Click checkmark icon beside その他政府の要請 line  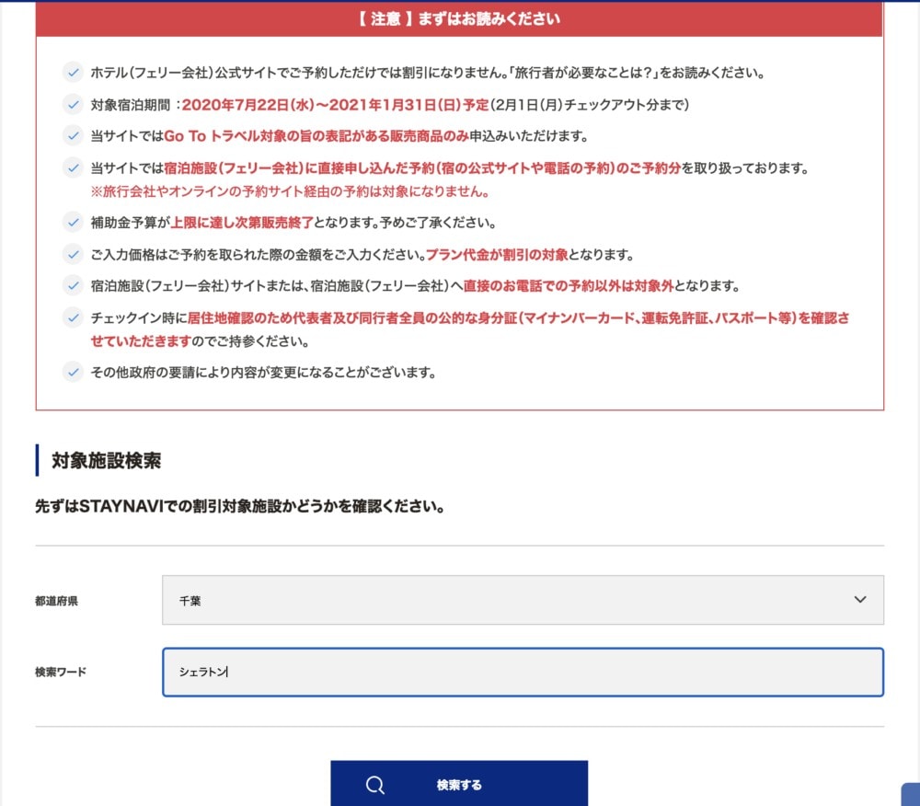click(73, 372)
